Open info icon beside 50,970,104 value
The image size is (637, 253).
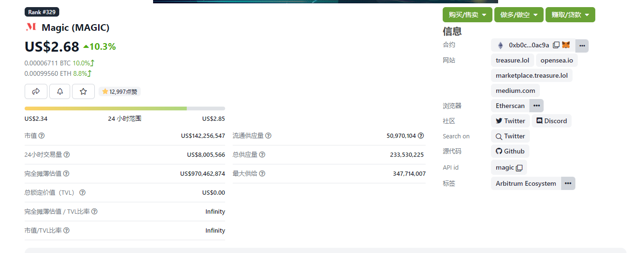[421, 136]
